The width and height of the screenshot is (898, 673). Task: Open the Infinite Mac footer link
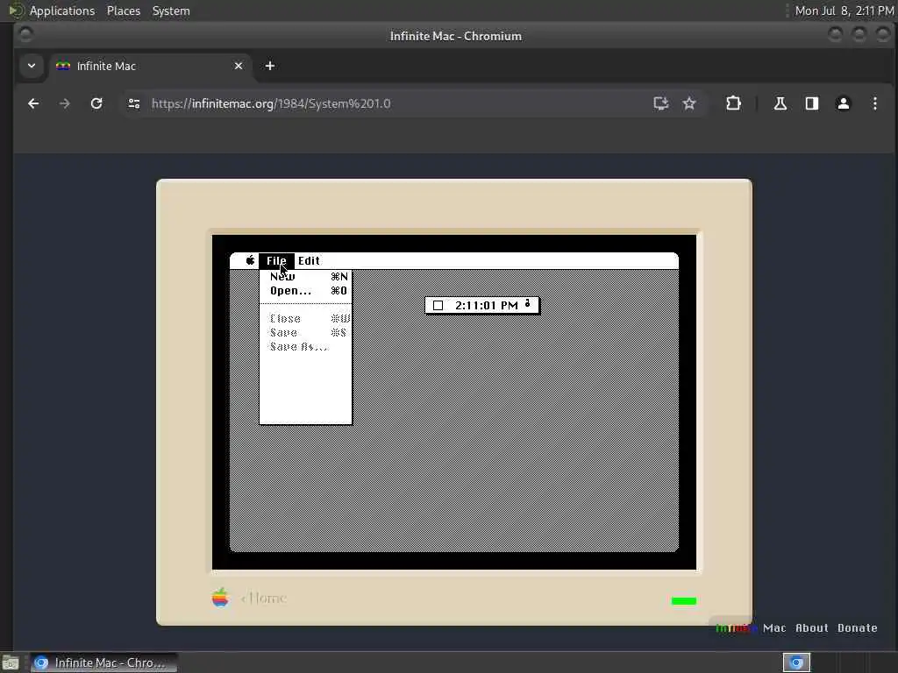[751, 627]
